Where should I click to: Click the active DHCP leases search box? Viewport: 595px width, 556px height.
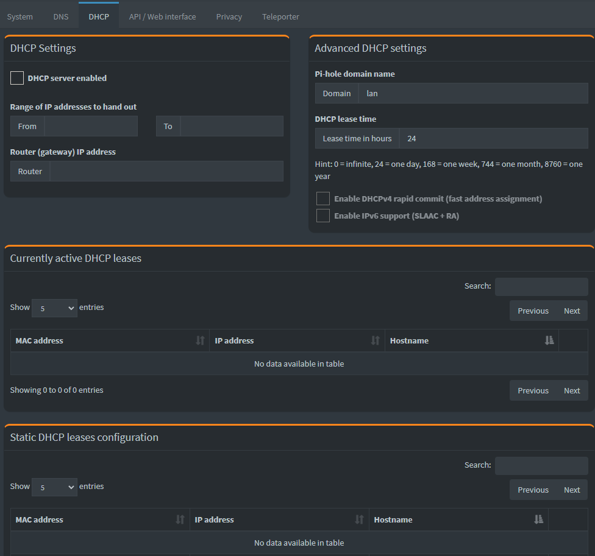tap(541, 286)
